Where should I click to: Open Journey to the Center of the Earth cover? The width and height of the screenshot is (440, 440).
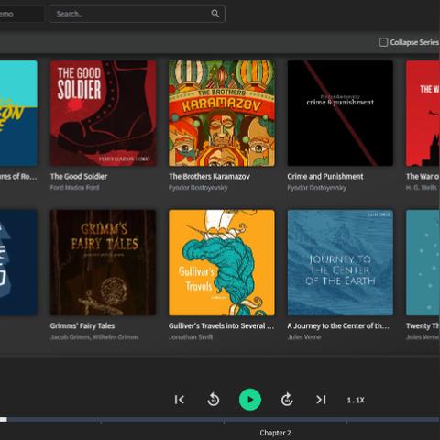tap(340, 262)
